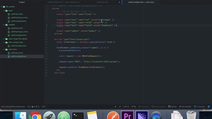Viewport: 212px width, 119px height.
Task: Open withFetch.html in the multiple folder
Action: pyautogui.click(x=17, y=28)
